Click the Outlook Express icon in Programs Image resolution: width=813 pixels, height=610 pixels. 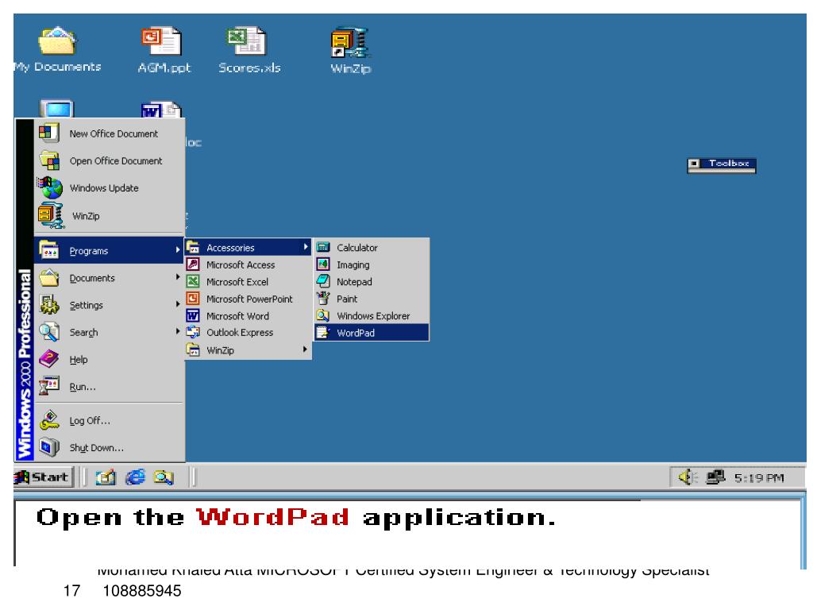pyautogui.click(x=193, y=332)
